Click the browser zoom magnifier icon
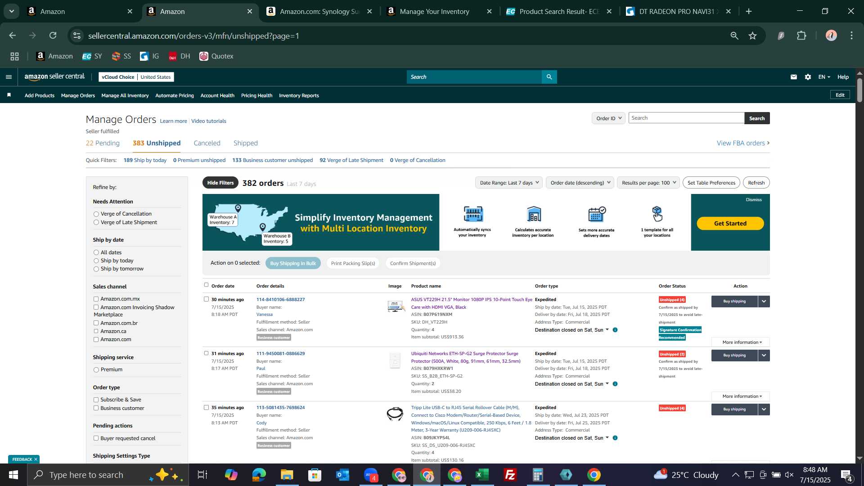 pyautogui.click(x=734, y=36)
